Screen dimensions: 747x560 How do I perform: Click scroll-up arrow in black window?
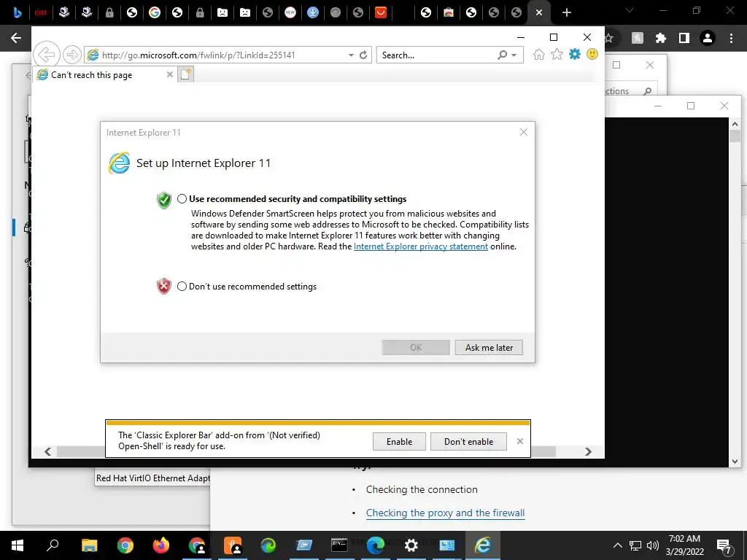735,124
